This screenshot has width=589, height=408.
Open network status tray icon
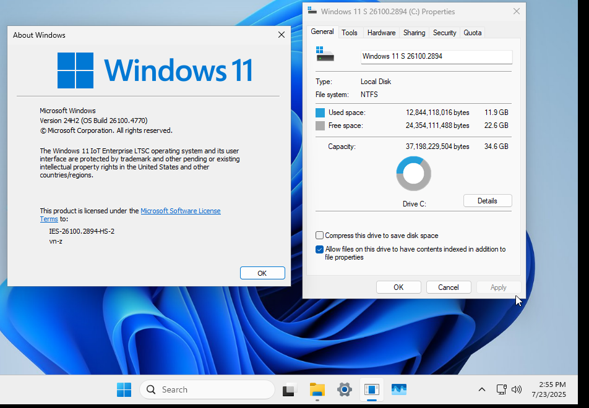[x=502, y=389]
